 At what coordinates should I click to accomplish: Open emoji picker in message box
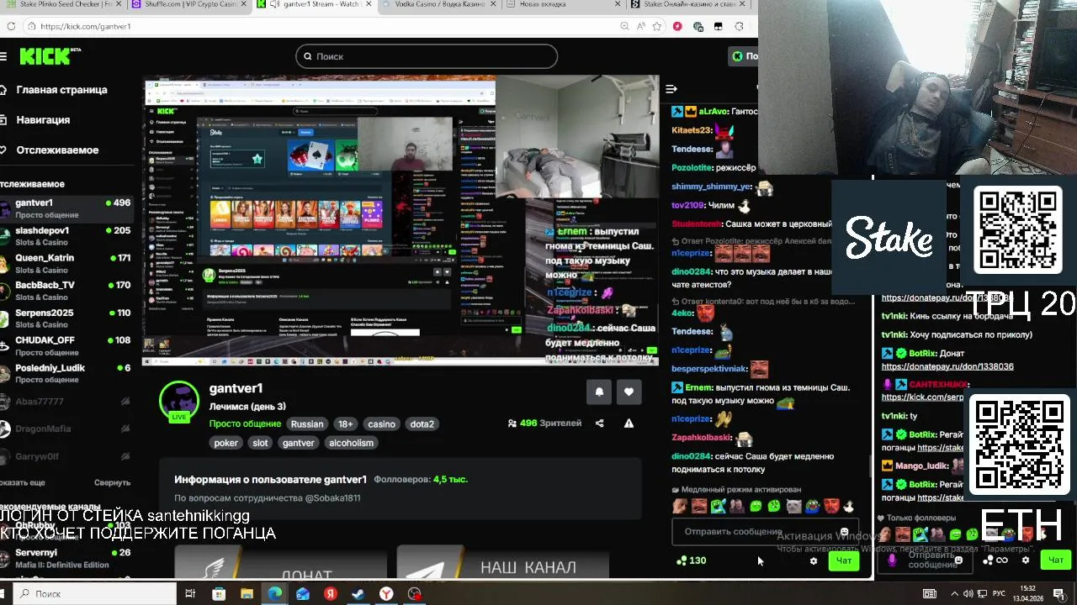pyautogui.click(x=844, y=532)
